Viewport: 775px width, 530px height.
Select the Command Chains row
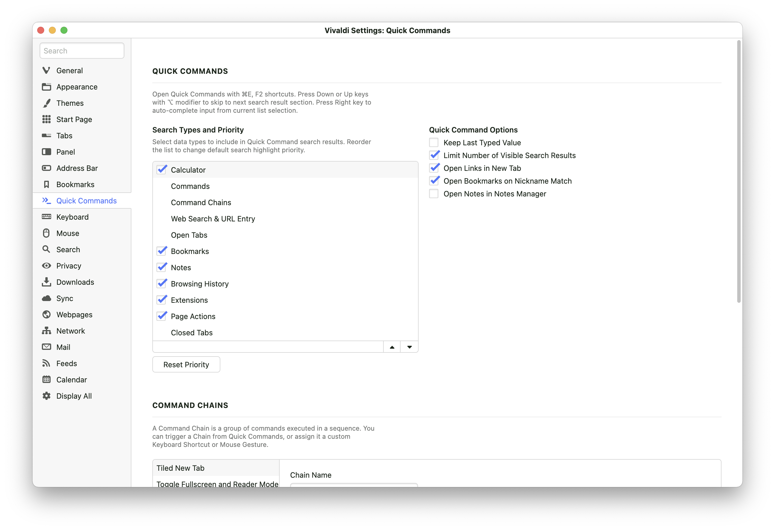(285, 202)
